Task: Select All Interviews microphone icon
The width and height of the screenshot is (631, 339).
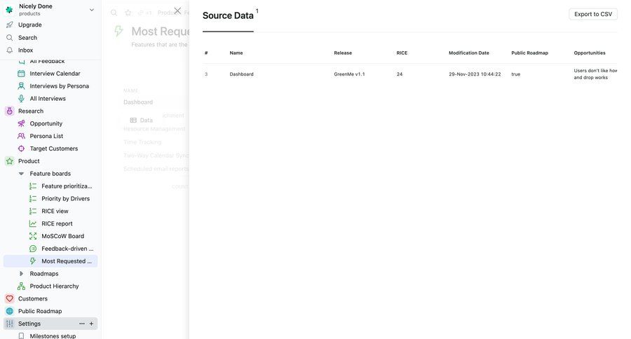Action: click(x=21, y=99)
